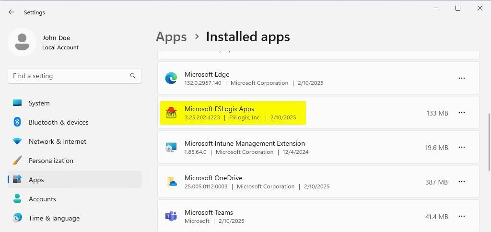Go back using the back arrow
Screen dimensions: 491x232
coord(12,12)
